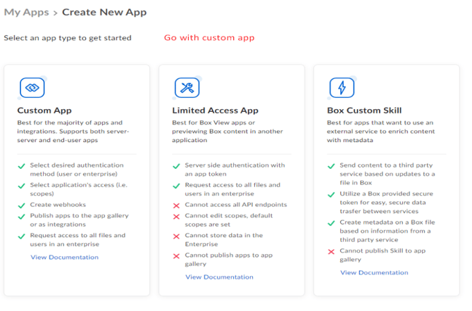Image resolution: width=472 pixels, height=311 pixels.
Task: Click checkmark beside Select desired authentication method
Action: (x=21, y=166)
